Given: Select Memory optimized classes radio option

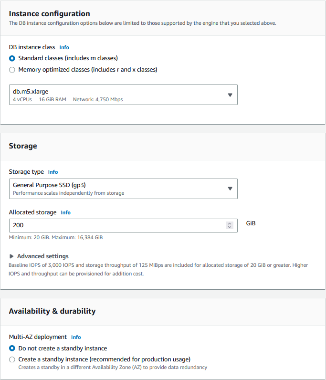Looking at the screenshot, I should pos(12,70).
